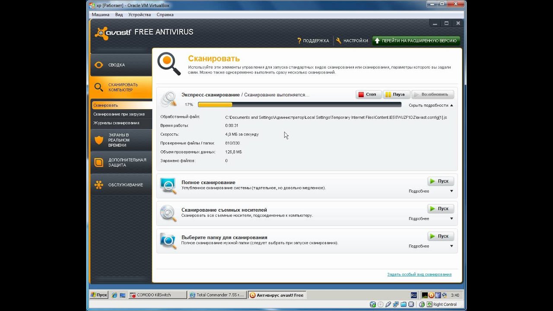Viewport: 553px width, 311px height.
Task: Click the Show Desktop quick launch icon
Action: tap(123, 295)
